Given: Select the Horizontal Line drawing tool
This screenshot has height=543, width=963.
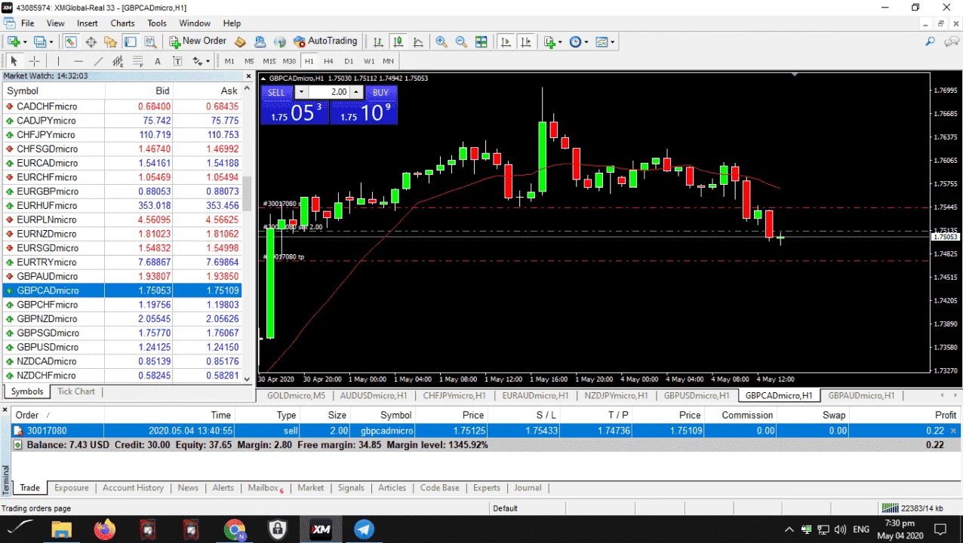Looking at the screenshot, I should coord(78,61).
